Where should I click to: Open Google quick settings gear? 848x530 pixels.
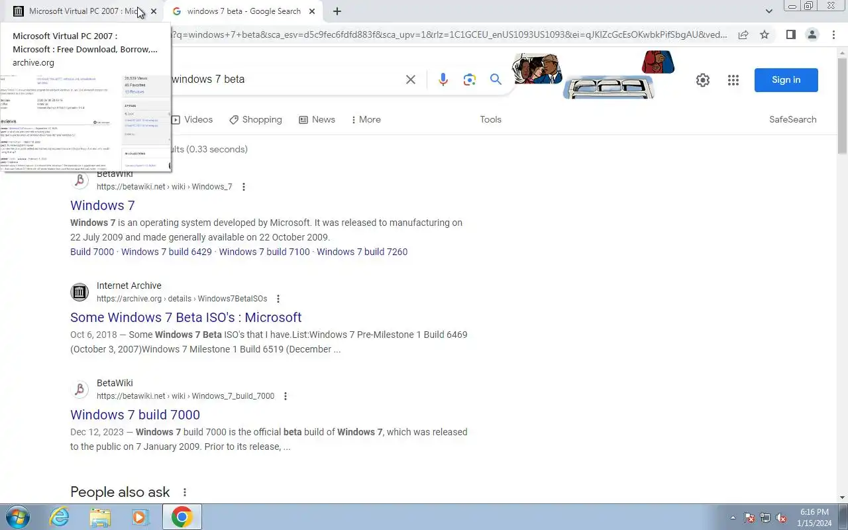[x=703, y=80]
